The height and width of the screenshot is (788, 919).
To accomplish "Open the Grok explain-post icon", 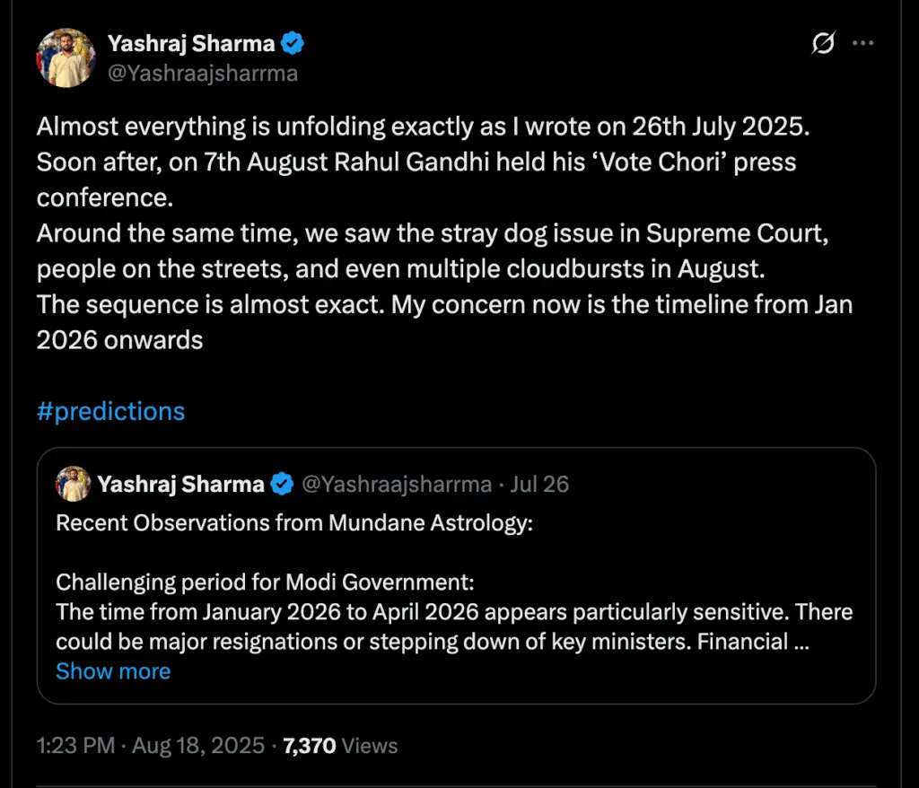I will tap(823, 43).
